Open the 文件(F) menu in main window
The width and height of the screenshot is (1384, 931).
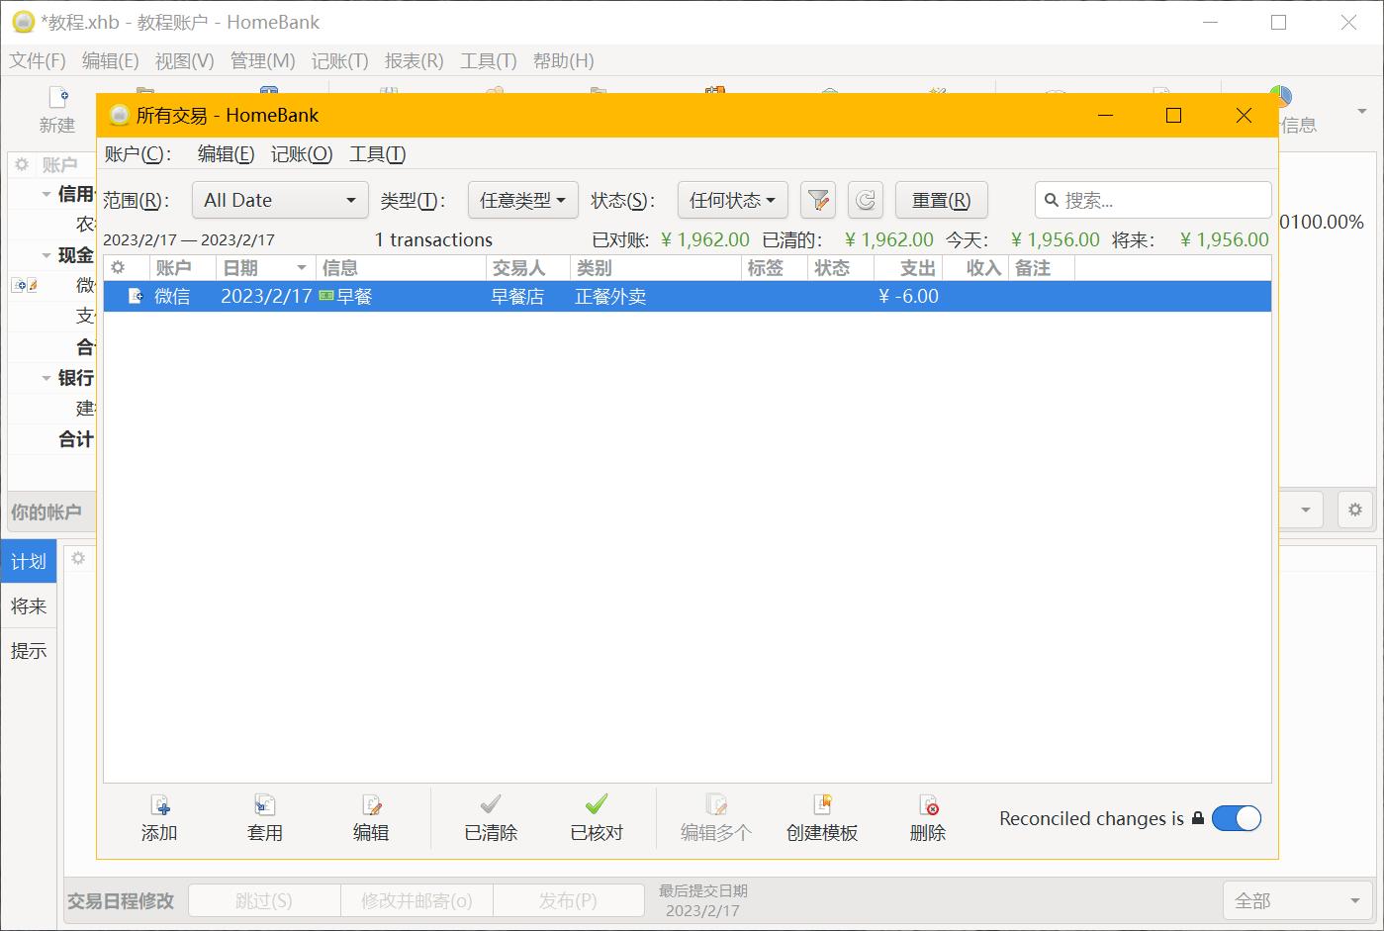[38, 60]
